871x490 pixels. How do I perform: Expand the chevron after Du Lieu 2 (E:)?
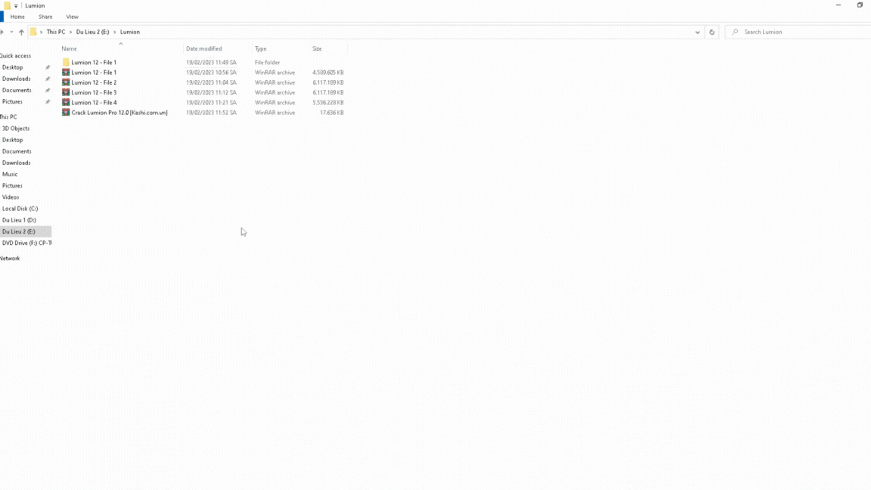click(x=114, y=33)
